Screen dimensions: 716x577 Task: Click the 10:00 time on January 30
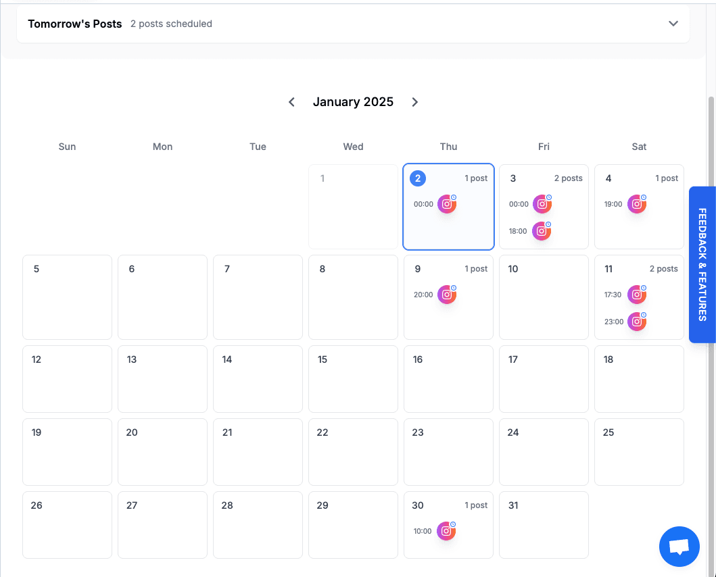pos(423,531)
